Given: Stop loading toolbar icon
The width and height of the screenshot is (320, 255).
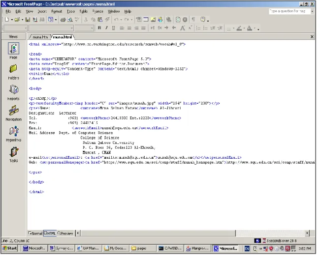Looking at the screenshot, I should point(185,20).
